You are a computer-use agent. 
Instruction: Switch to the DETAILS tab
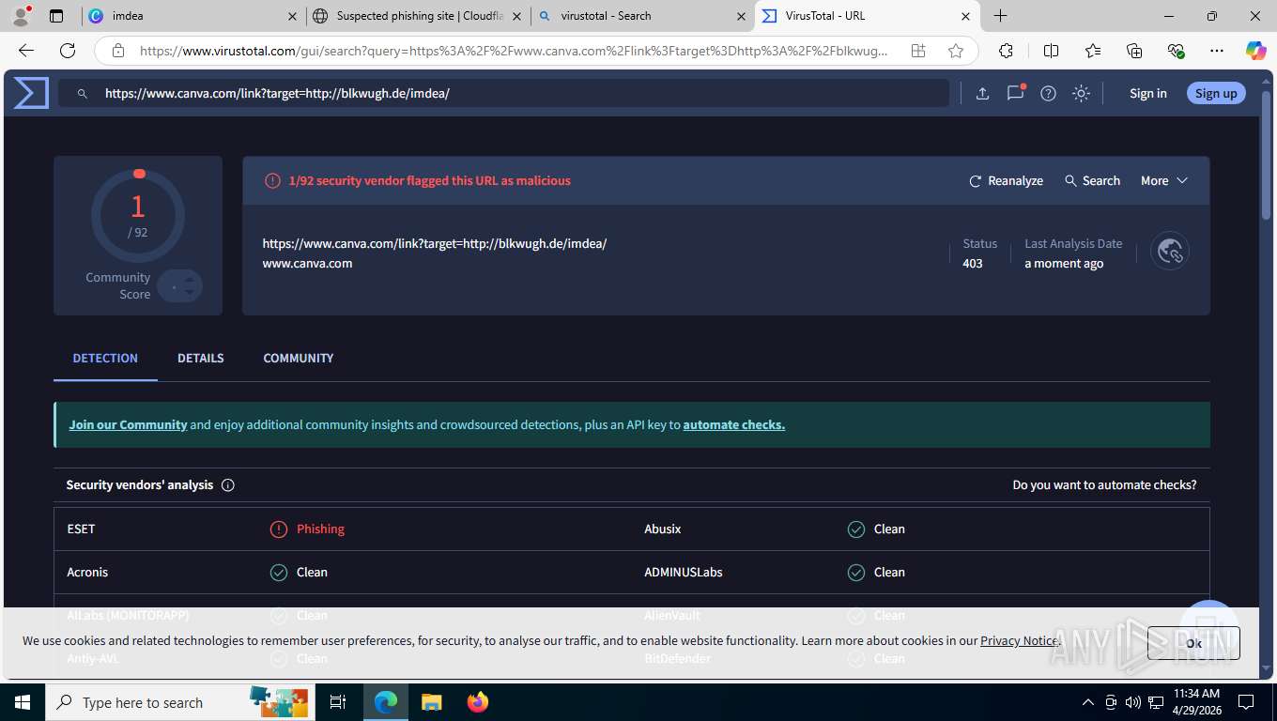pos(201,358)
